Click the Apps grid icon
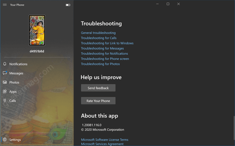 [x=5, y=91]
